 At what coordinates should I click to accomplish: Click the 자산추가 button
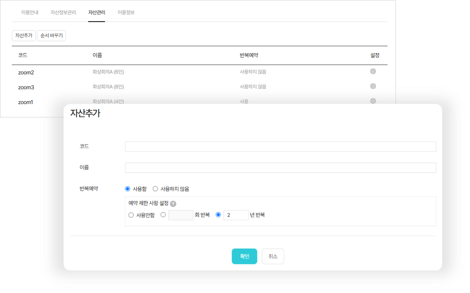[x=24, y=36]
